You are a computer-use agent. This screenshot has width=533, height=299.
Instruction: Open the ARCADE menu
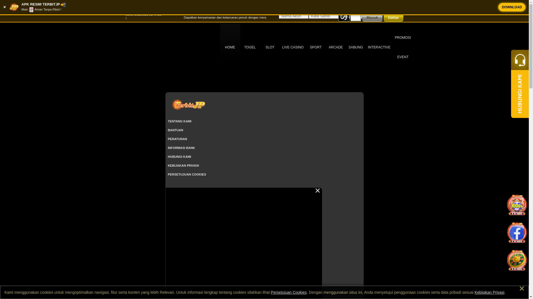[x=336, y=47]
